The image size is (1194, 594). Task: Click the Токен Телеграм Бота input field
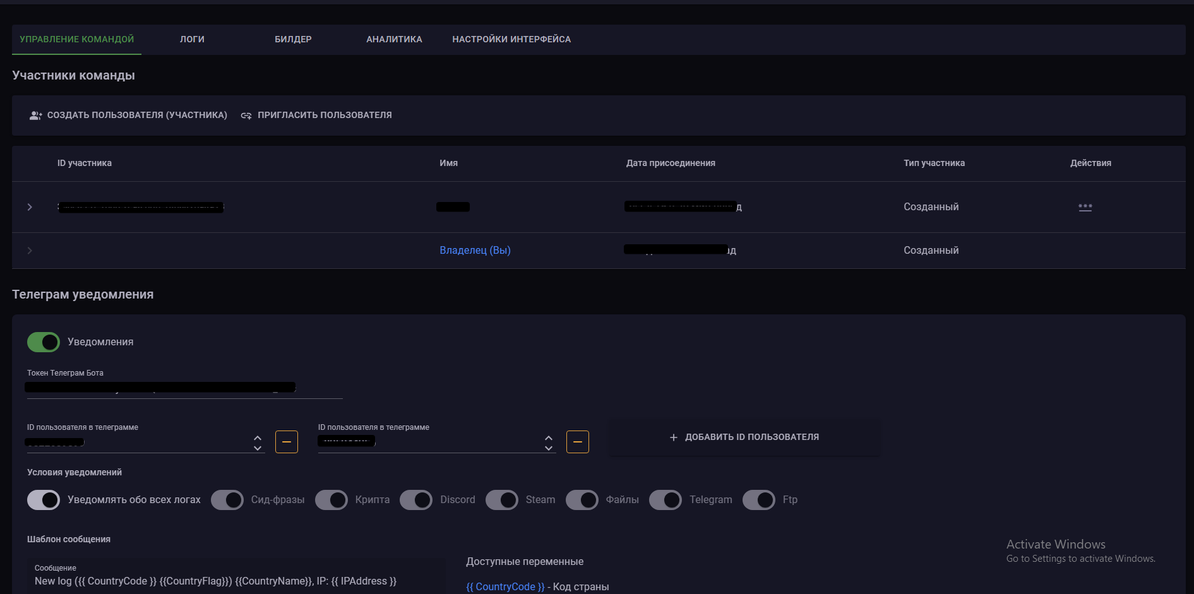click(183, 388)
